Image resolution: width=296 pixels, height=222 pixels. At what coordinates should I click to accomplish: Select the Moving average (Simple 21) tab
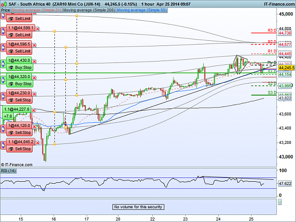pyautogui.click(x=36, y=10)
